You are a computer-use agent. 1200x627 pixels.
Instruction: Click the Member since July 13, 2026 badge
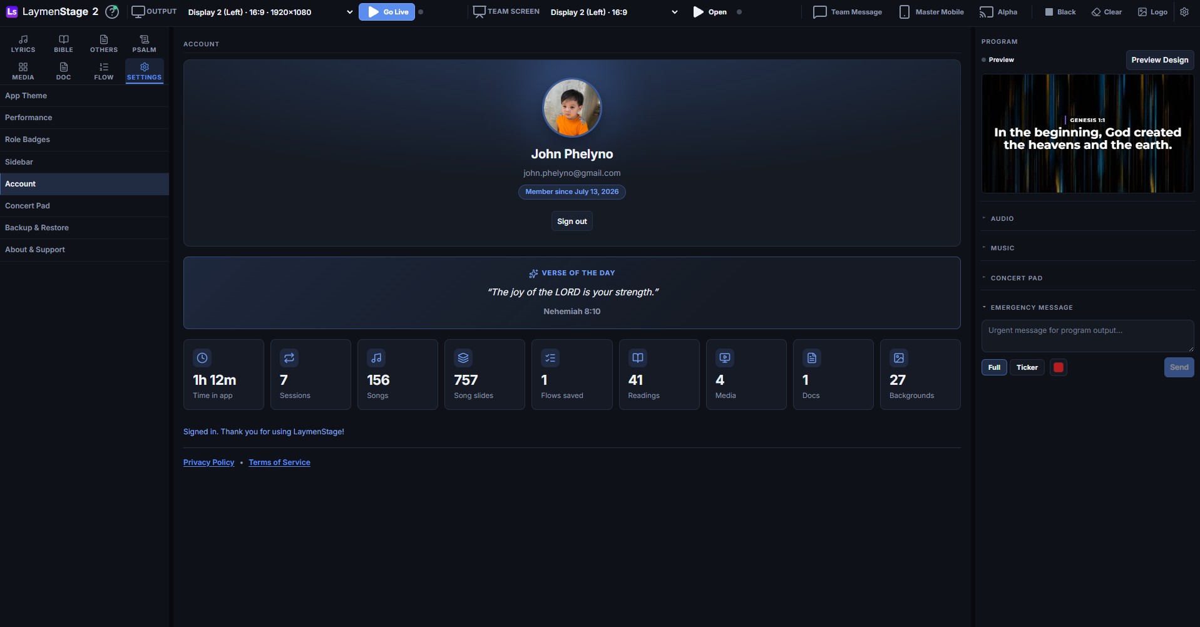click(572, 192)
